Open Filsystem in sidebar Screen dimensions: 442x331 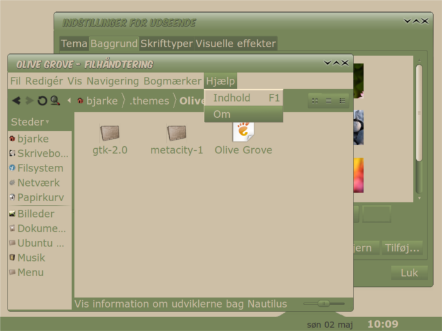coord(36,168)
